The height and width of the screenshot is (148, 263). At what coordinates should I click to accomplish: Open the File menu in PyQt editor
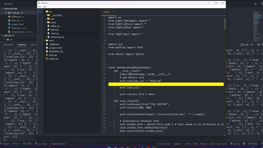click(x=39, y=7)
